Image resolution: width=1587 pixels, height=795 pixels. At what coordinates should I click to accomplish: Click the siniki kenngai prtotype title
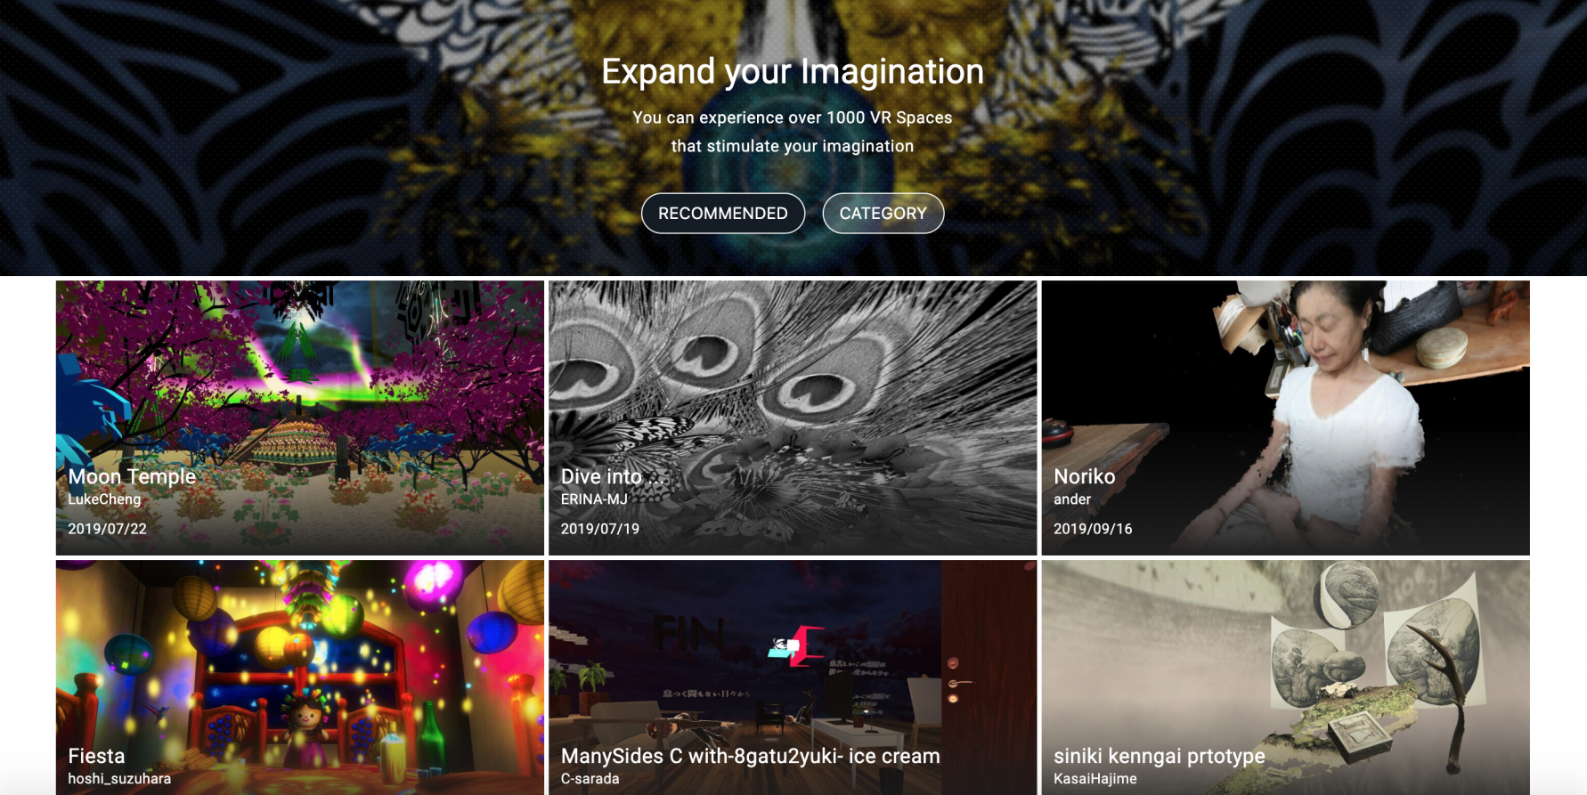[1160, 756]
